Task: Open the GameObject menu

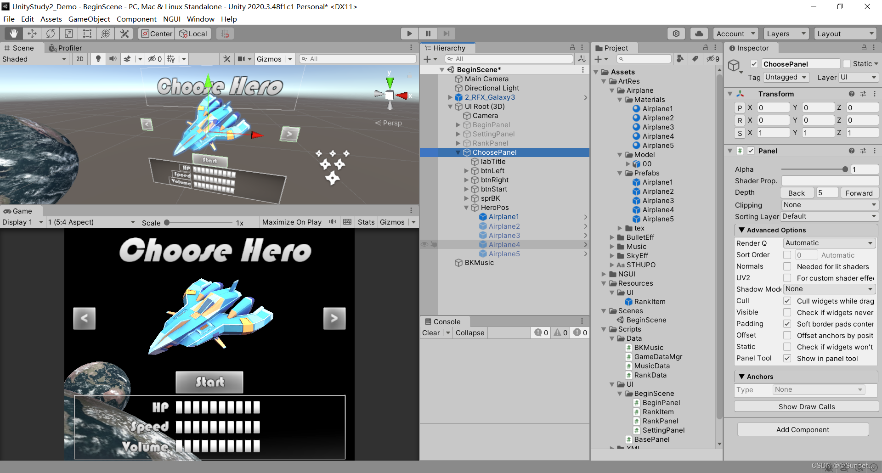Action: pyautogui.click(x=89, y=19)
